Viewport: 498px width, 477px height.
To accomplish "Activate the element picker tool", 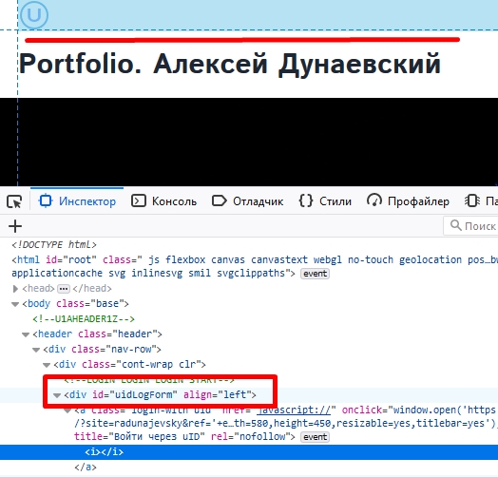I will (14, 201).
